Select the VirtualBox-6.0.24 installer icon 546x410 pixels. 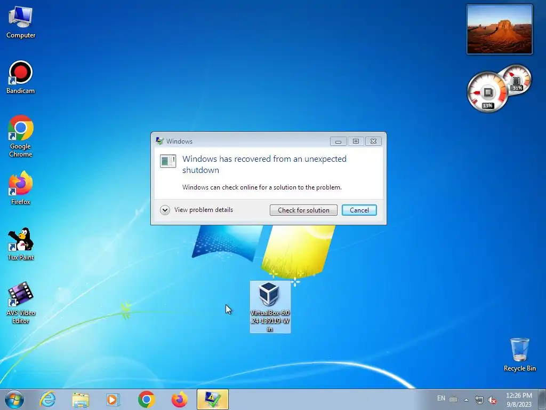click(270, 307)
